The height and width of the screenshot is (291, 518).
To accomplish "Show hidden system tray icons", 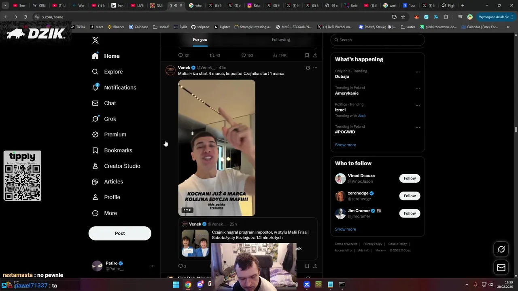I will [467, 285].
